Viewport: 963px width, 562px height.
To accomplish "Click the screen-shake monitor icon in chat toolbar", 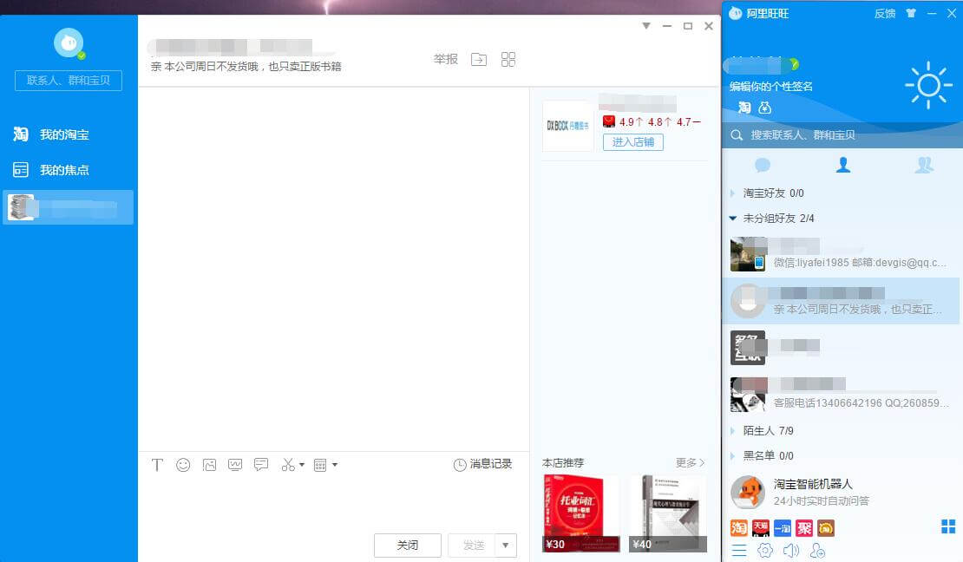I will tap(234, 465).
